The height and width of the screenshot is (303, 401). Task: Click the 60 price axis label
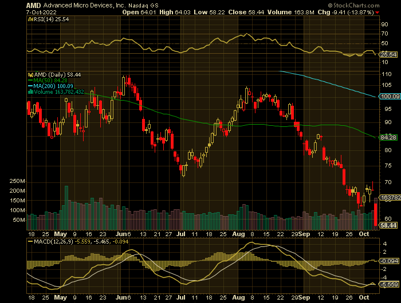pos(388,219)
